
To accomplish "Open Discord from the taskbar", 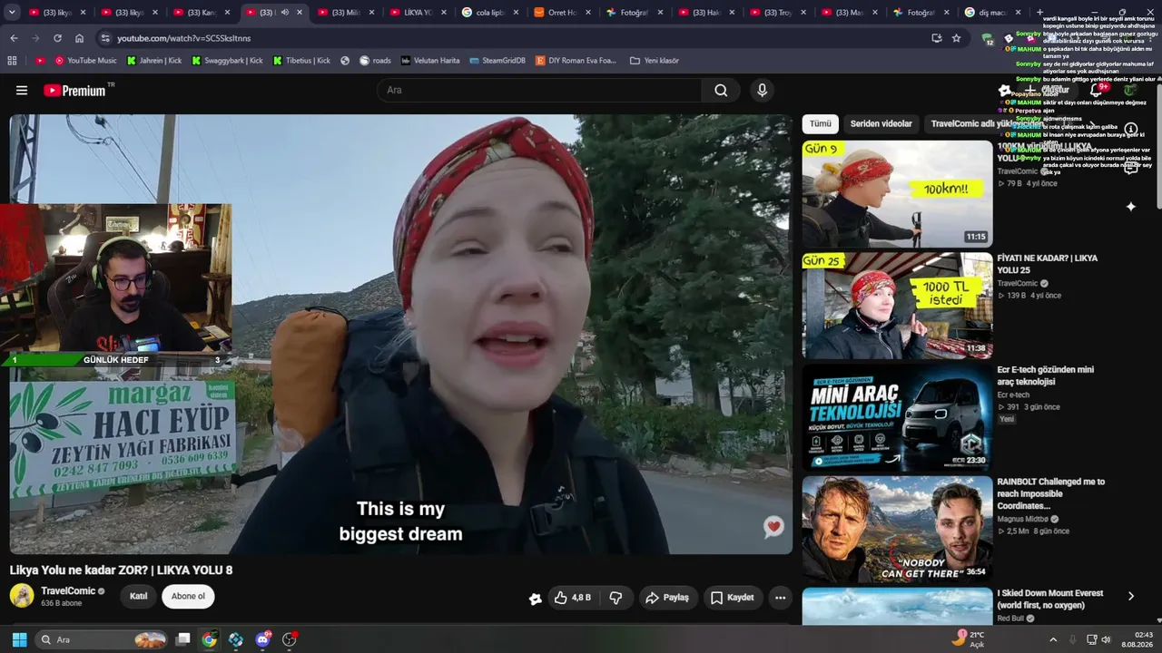I will 263,639.
